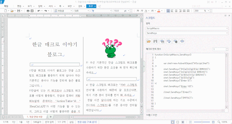Open the 보기 menu
This screenshot has width=232, height=124.
pos(30,6)
